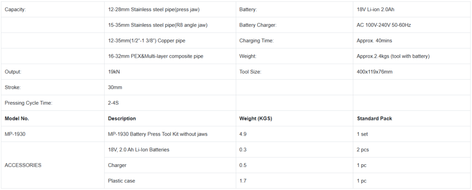Click the "MP-1930" model number cell
The height and width of the screenshot is (190, 472).
[15, 134]
